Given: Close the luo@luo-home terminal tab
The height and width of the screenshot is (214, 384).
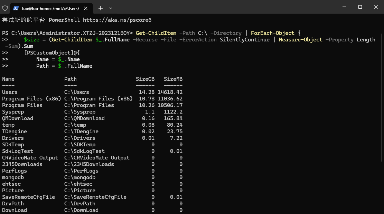Looking at the screenshot, I should click(x=86, y=8).
